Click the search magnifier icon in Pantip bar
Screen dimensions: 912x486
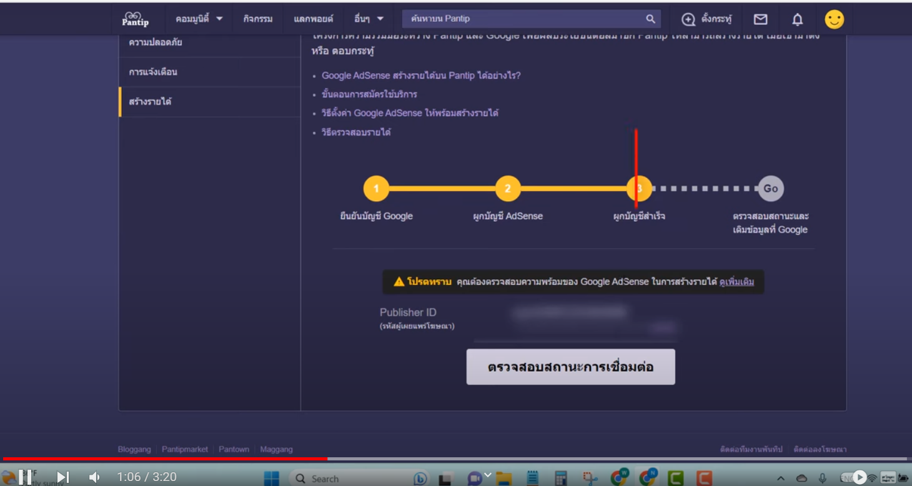click(x=650, y=19)
